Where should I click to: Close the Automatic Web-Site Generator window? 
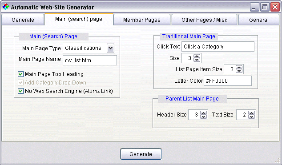275,7
